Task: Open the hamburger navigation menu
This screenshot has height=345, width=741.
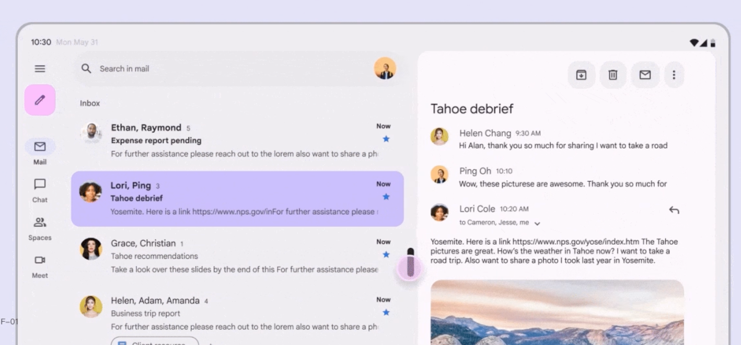Action: (40, 69)
